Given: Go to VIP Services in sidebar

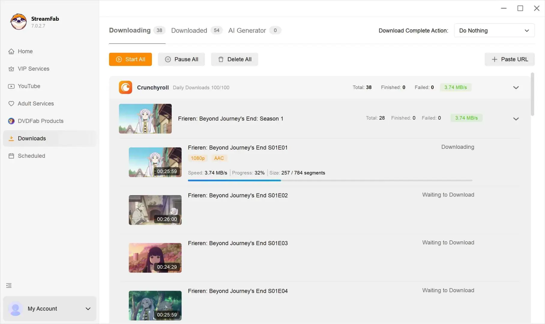Looking at the screenshot, I should coord(50,69).
